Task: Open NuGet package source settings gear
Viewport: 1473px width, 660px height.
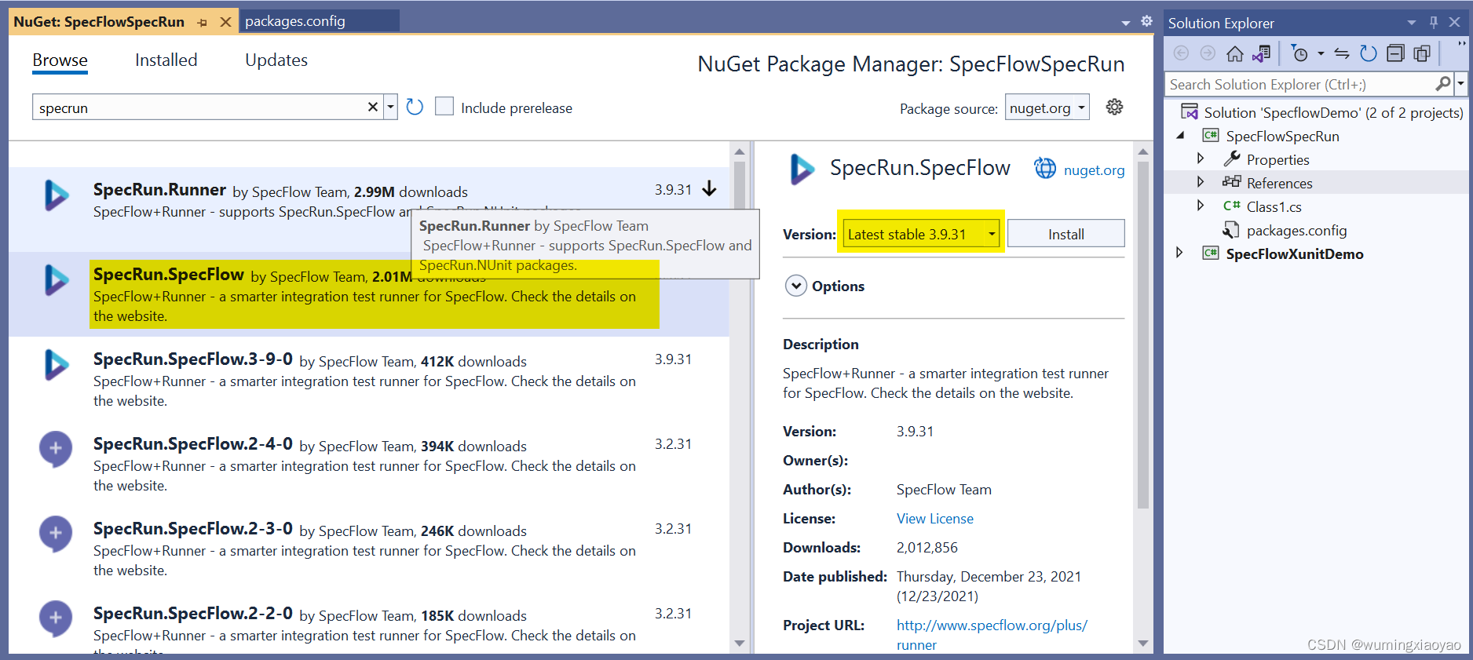Action: tap(1114, 107)
